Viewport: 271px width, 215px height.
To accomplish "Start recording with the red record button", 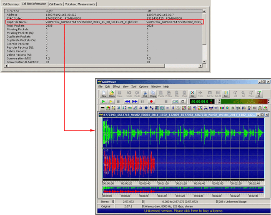I will point(151,101).
